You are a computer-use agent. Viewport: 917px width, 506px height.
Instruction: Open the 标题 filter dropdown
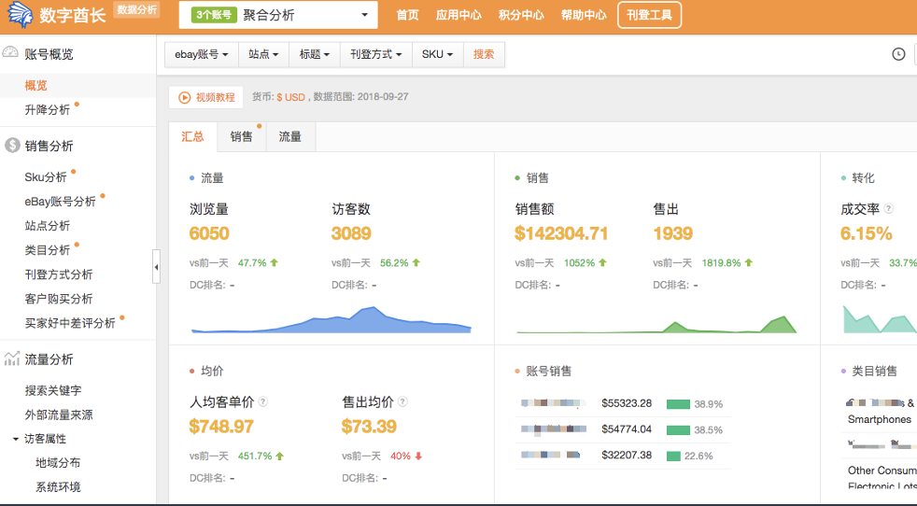(315, 54)
